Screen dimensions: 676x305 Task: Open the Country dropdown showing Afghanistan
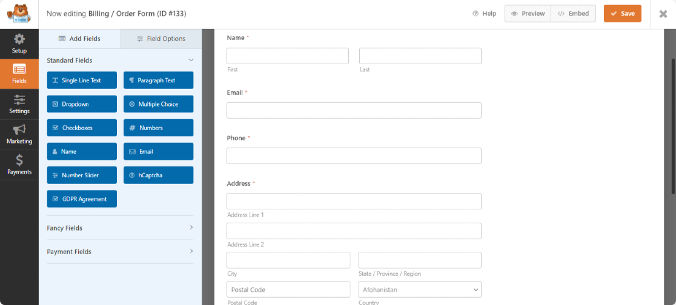pos(420,289)
